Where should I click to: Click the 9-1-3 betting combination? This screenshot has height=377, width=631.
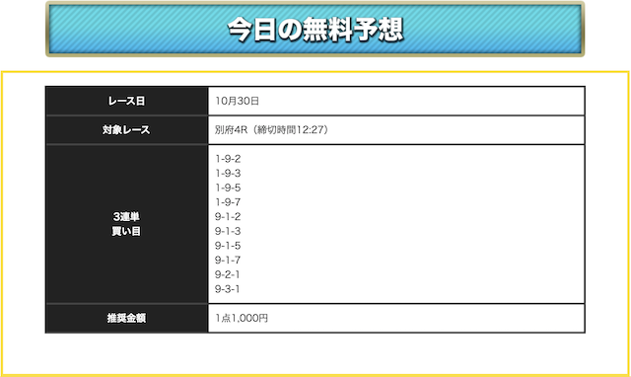(228, 231)
